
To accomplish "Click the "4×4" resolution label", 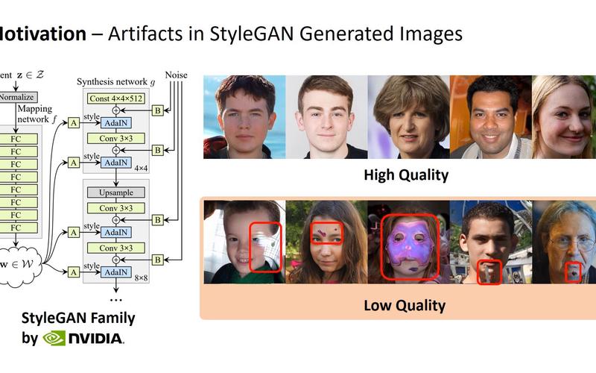I will [141, 168].
